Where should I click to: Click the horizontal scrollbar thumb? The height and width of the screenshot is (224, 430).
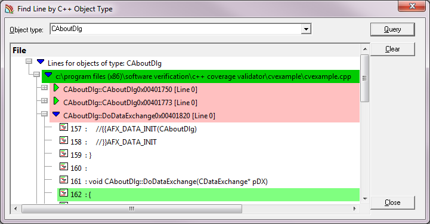[x=132, y=208]
